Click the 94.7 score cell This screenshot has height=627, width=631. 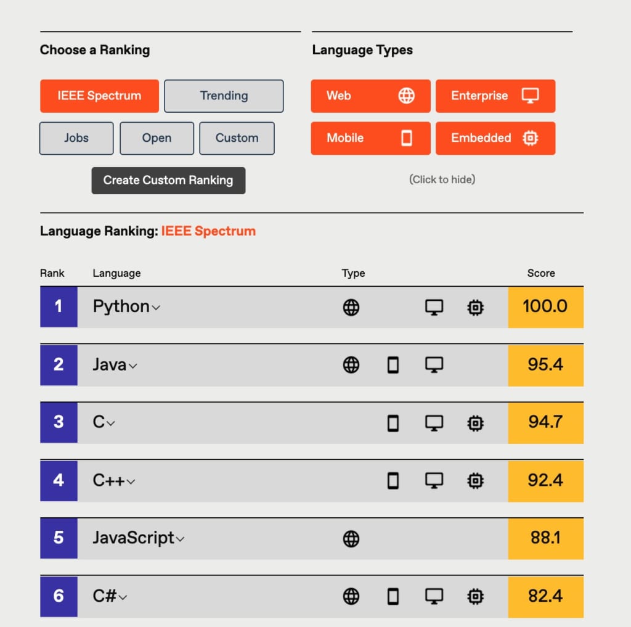point(546,423)
